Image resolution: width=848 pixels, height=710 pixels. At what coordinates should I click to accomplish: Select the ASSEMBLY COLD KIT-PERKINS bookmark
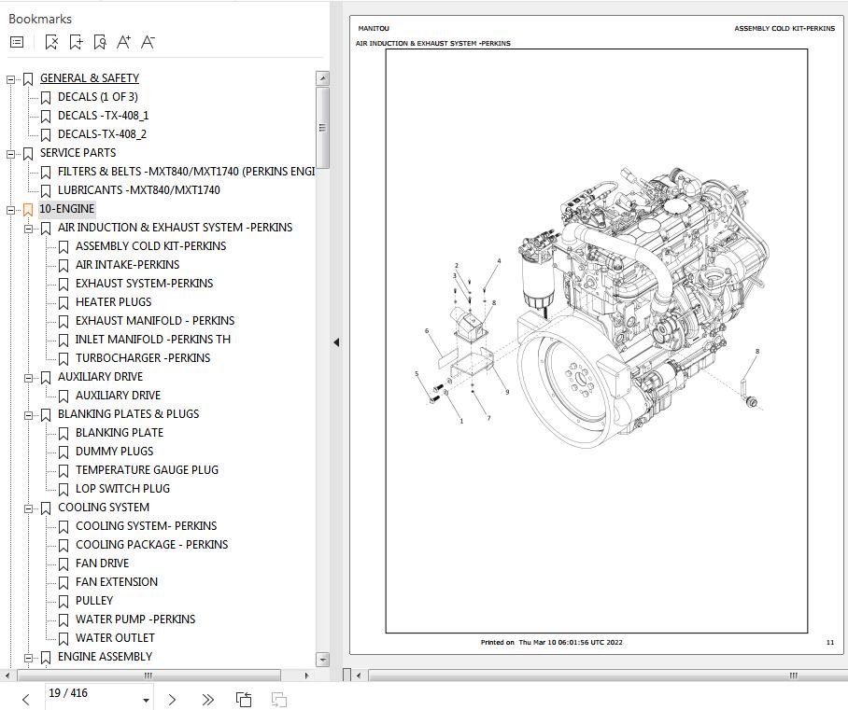(151, 246)
